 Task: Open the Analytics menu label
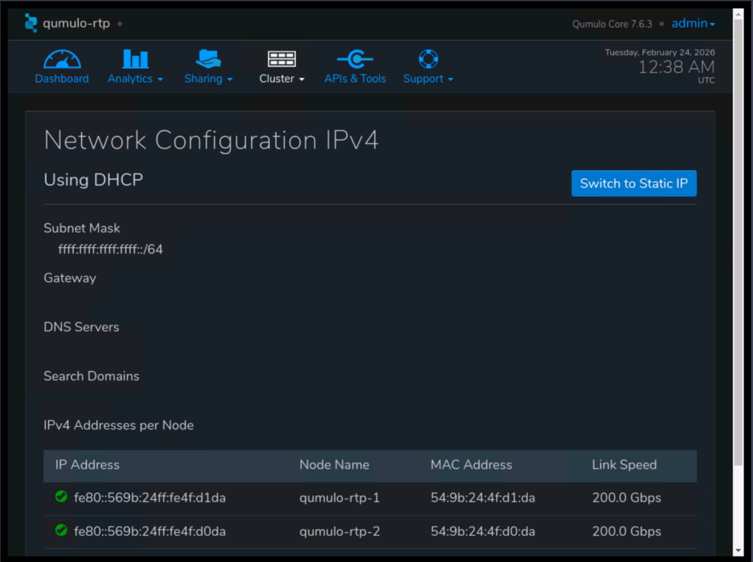tap(130, 78)
